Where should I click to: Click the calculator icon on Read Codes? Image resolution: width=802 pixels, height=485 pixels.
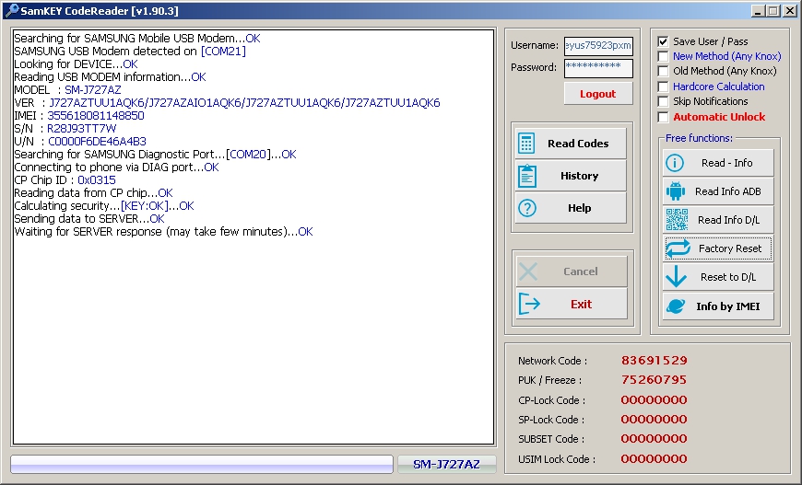coord(526,144)
